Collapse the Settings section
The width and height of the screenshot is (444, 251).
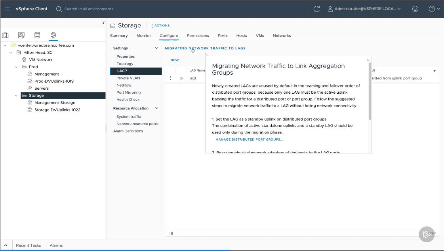coord(156,48)
